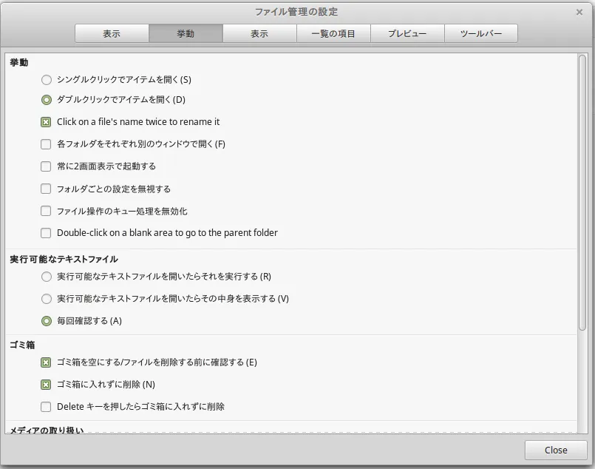Uncheck ゴミ箱を空にする/ファイルを削除する前に確認する (E)
Viewport: 595px width, 469px height.
click(x=46, y=362)
